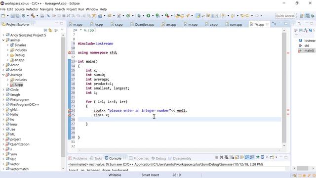
Task: Show the hidden editor tabs list
Action: coord(274,24)
